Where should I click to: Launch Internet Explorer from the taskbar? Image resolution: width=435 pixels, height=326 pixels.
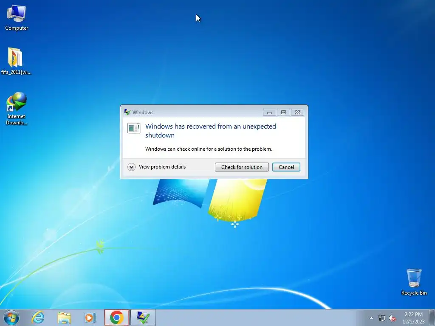pyautogui.click(x=38, y=318)
